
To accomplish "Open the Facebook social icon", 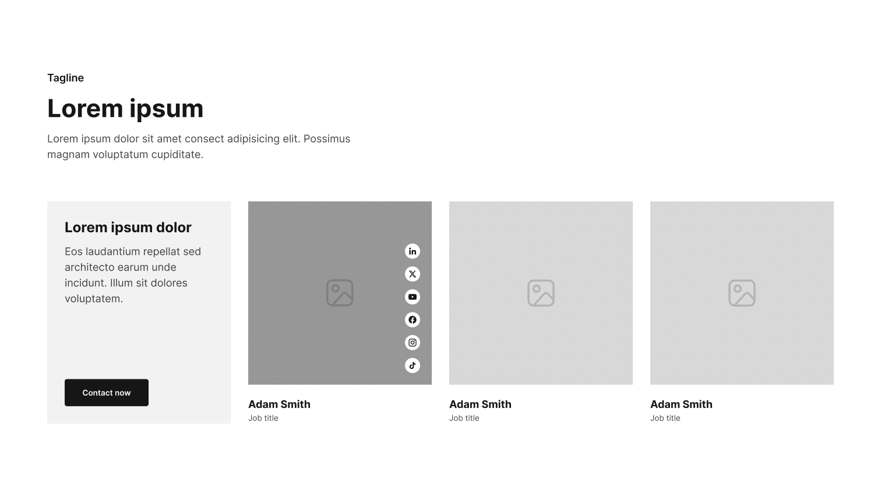I will click(413, 319).
